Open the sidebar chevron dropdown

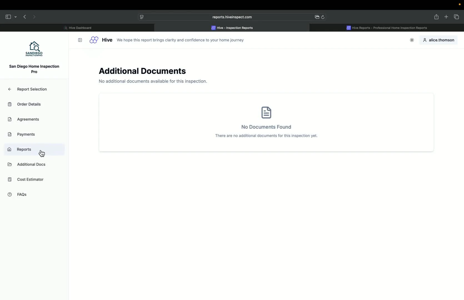click(x=16, y=17)
